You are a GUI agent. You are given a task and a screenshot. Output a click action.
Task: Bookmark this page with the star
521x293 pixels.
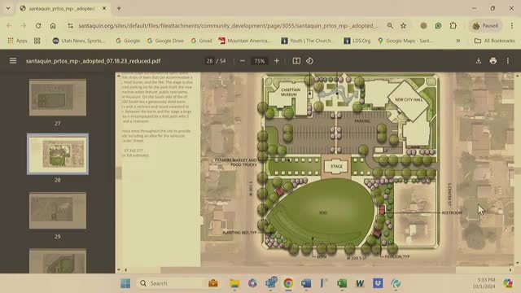pos(404,25)
